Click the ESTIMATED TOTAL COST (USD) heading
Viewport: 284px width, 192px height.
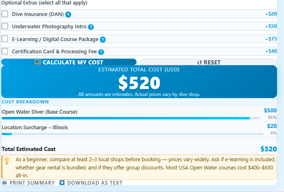coord(139,70)
